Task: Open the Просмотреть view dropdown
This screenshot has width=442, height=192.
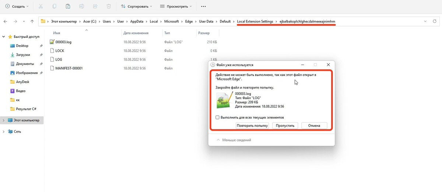Action: click(x=176, y=6)
